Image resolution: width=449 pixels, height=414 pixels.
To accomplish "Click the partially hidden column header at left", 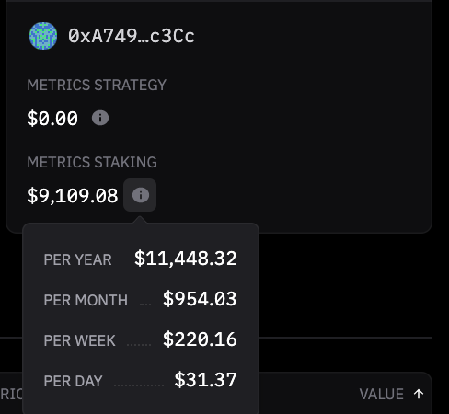I will coord(11,394).
